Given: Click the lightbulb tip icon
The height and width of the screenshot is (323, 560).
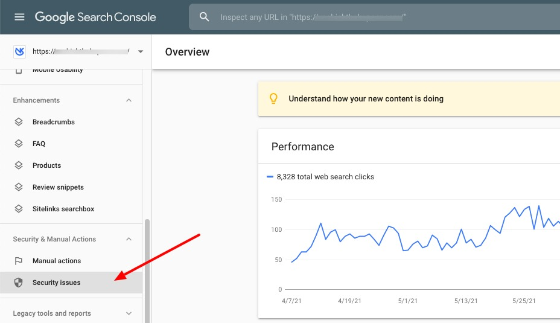Looking at the screenshot, I should [x=273, y=98].
